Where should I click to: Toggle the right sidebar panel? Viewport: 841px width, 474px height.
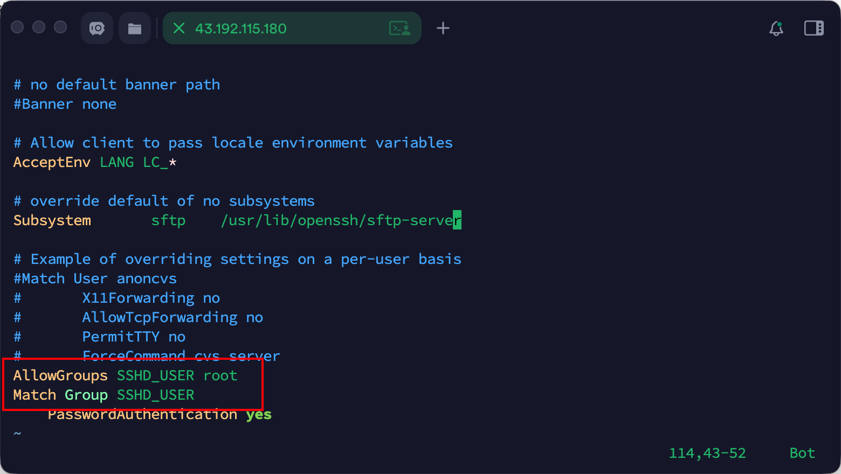pyautogui.click(x=814, y=29)
